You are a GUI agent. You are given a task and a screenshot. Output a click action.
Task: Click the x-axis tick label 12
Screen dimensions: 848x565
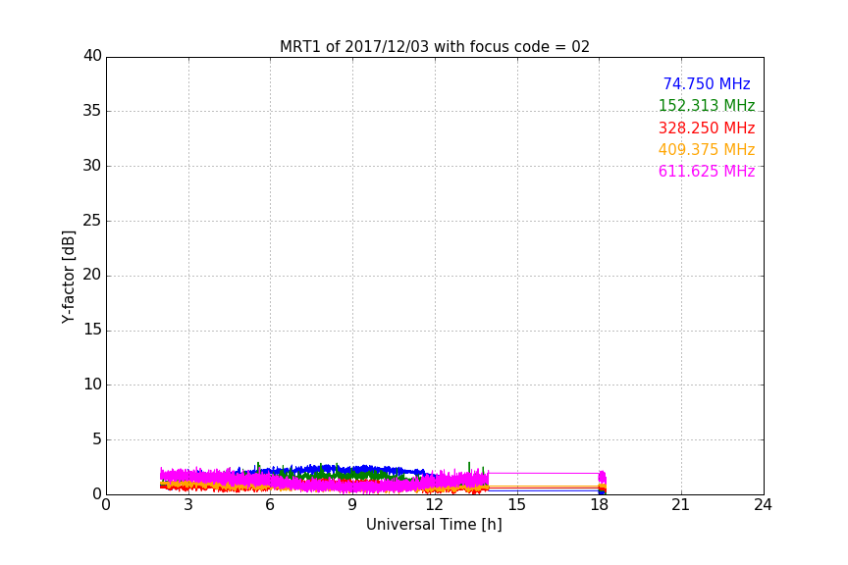coord(434,505)
